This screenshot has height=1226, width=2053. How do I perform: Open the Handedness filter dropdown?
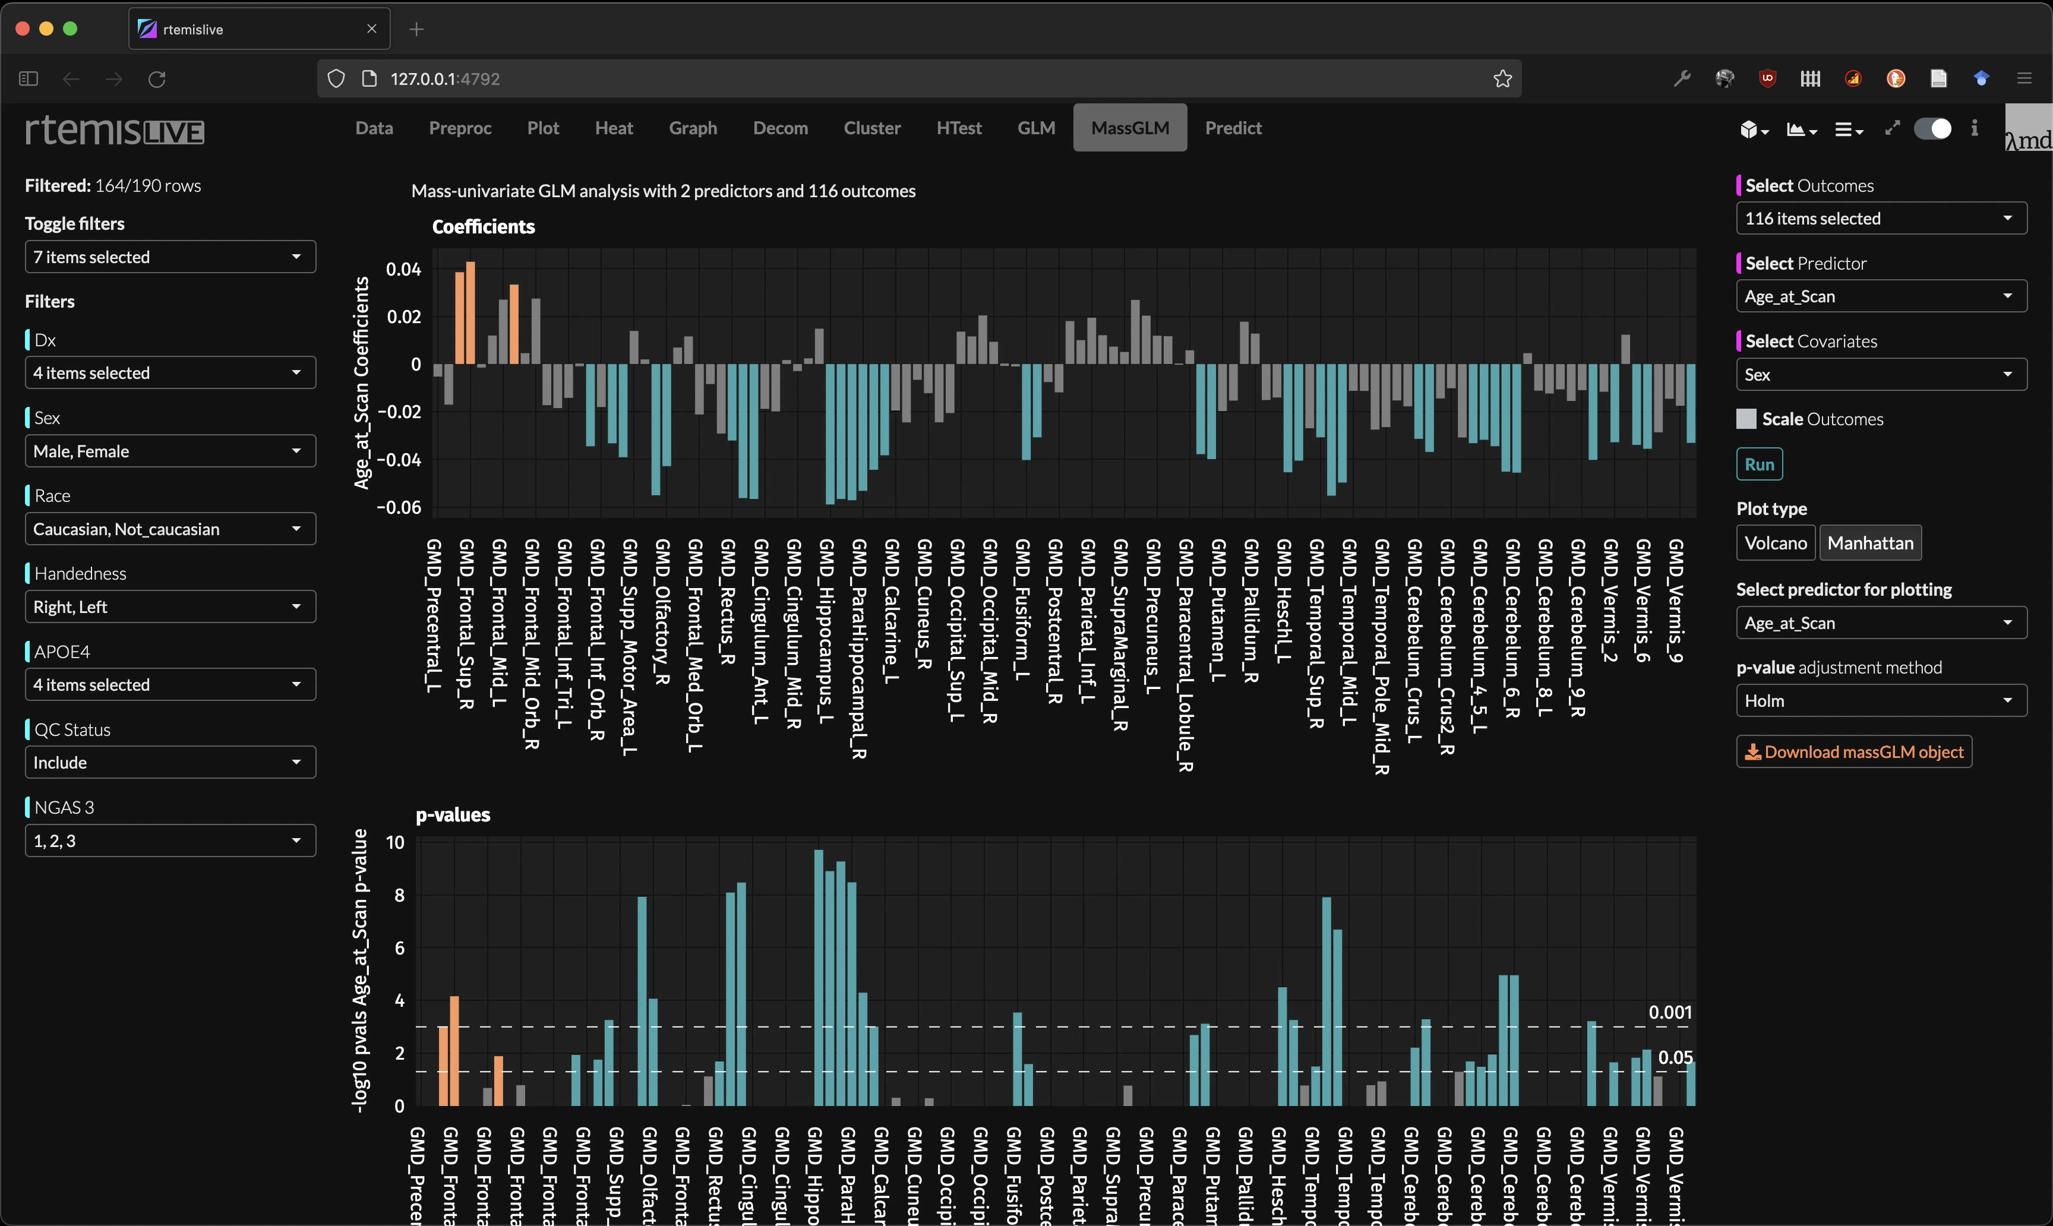(x=170, y=606)
